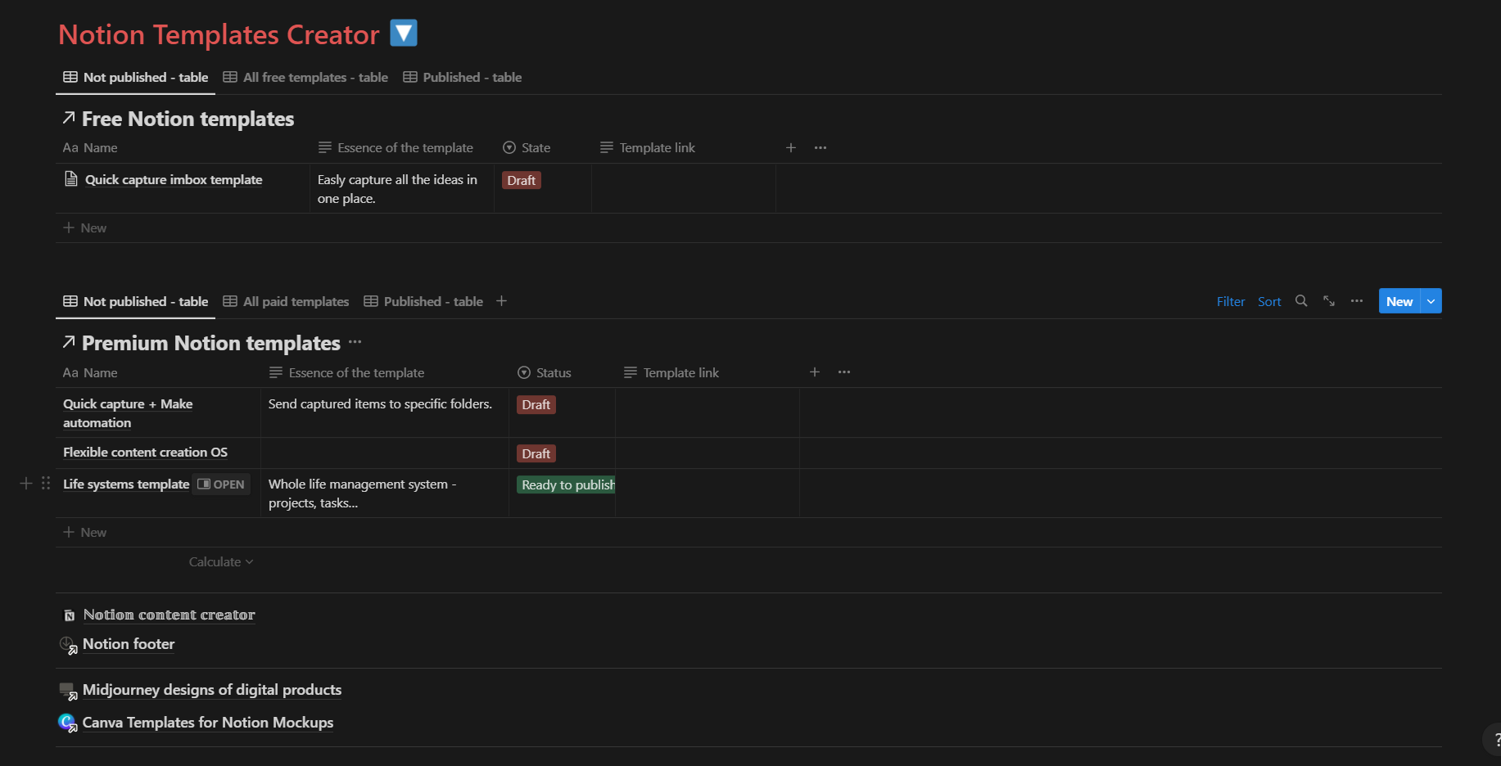This screenshot has width=1501, height=766.
Task: Search the Premium templates database
Action: coord(1301,301)
